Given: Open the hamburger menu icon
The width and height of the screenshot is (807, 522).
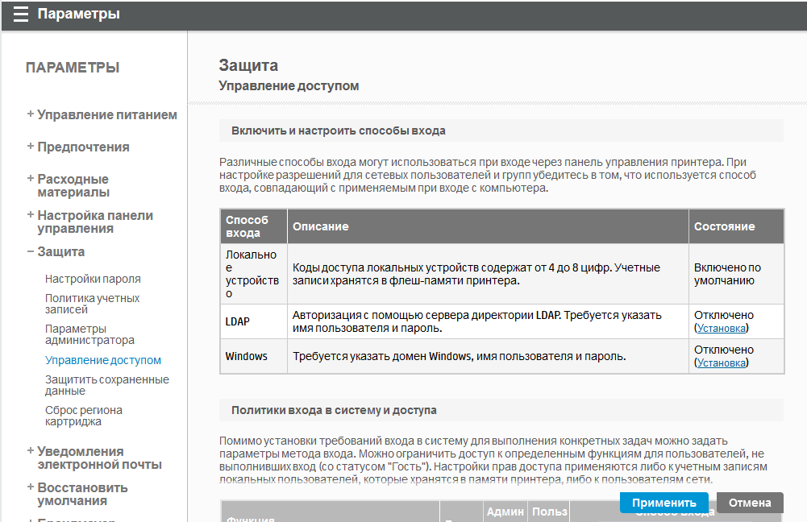Looking at the screenshot, I should (x=21, y=14).
